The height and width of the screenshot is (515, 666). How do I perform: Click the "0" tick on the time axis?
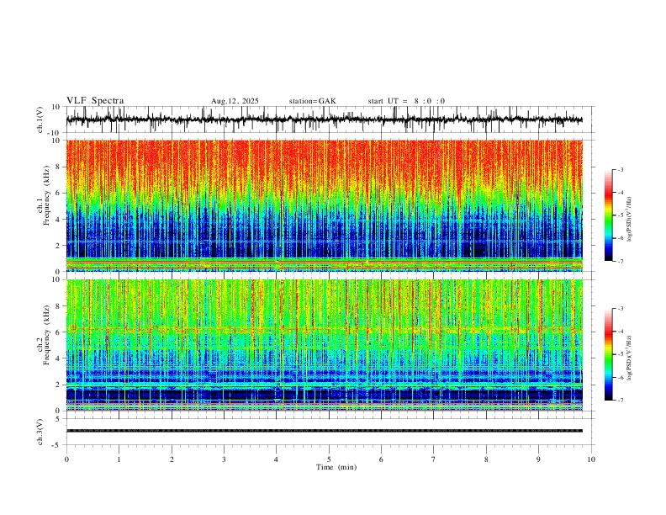point(66,459)
